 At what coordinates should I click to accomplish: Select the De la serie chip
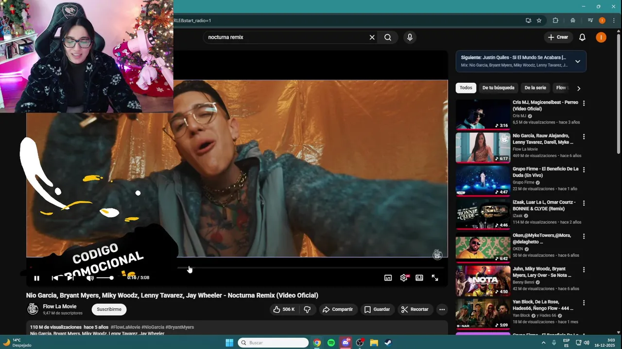pyautogui.click(x=535, y=88)
